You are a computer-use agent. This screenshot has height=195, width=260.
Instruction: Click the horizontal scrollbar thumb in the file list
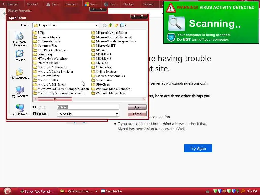(55, 99)
